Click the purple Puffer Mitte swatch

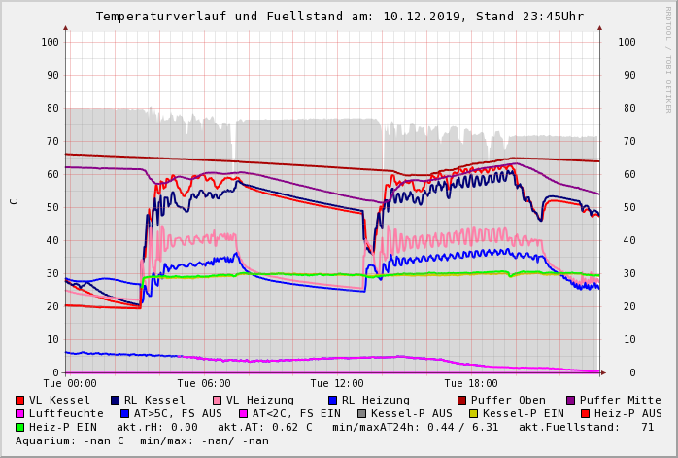click(x=570, y=400)
